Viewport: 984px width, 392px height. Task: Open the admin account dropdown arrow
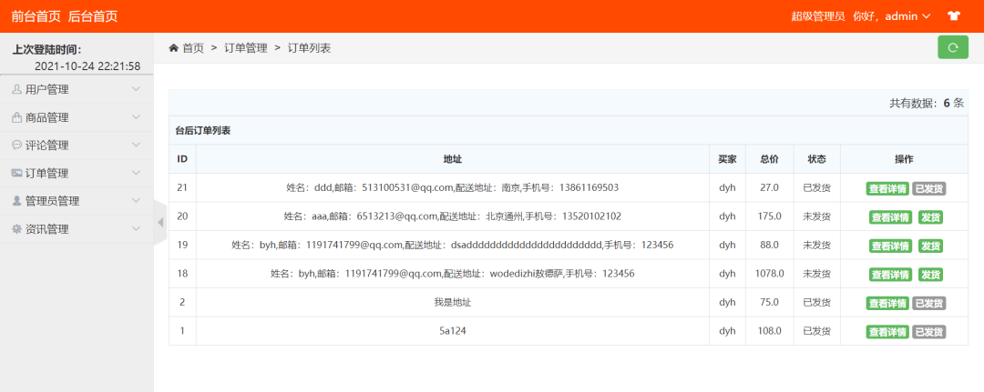click(x=927, y=17)
